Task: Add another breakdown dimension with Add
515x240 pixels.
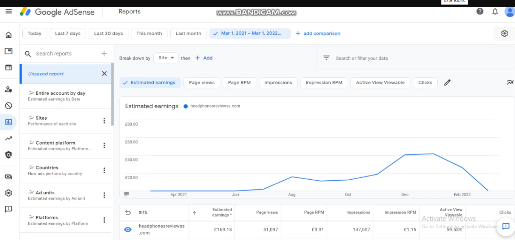Action: point(204,58)
